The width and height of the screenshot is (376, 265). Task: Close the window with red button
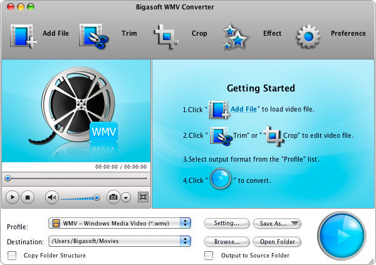point(11,7)
